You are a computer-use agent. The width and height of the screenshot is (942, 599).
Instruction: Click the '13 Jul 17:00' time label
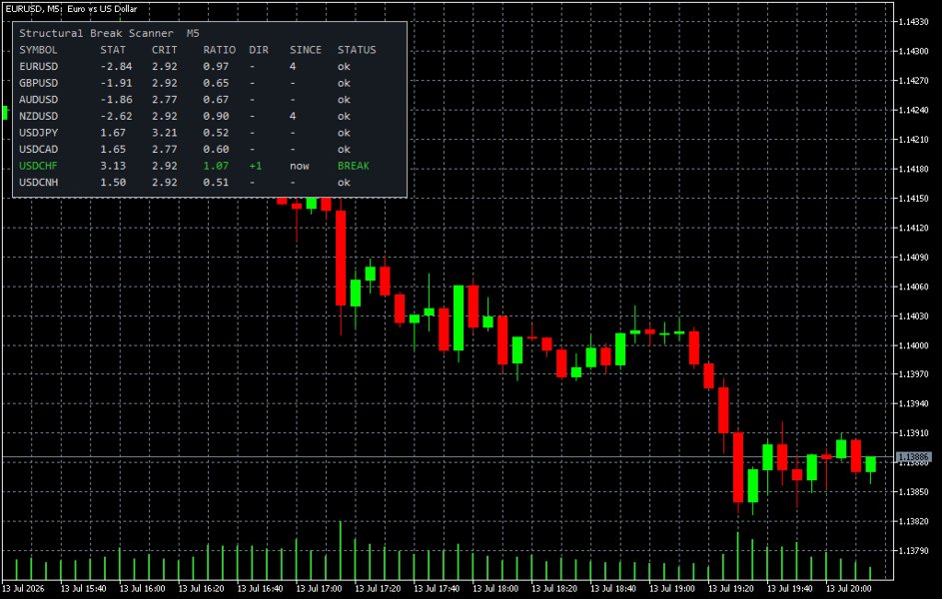point(319,589)
